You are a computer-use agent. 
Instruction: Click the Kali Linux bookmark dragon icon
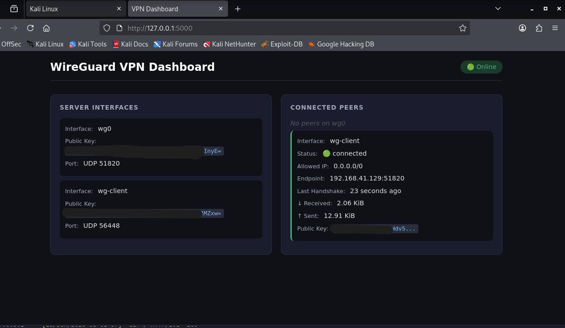pyautogui.click(x=30, y=44)
